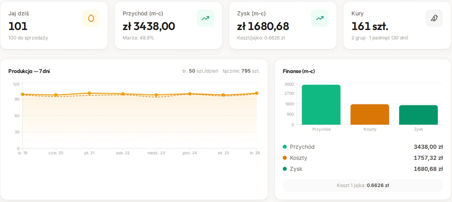
Task: Click the '100 do sprzedaży' text
Action: pos(28,38)
